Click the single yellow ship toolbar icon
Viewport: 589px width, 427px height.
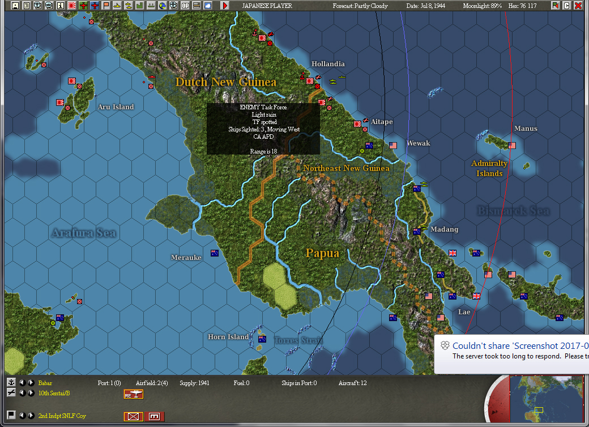click(117, 5)
